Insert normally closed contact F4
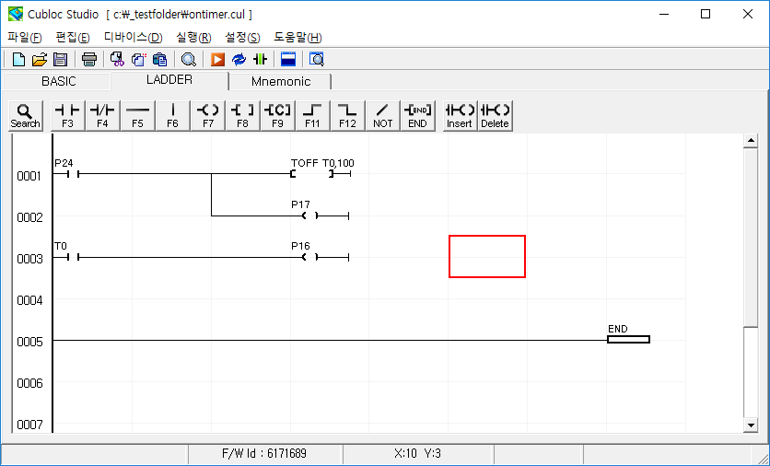 (102, 115)
